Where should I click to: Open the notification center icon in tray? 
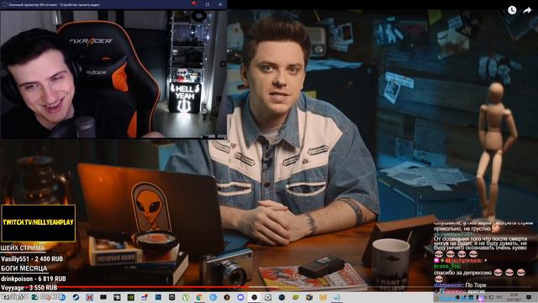529,297
